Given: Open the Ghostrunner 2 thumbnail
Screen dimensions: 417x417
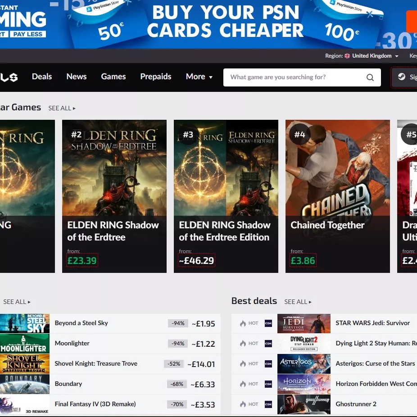Looking at the screenshot, I should pos(304,404).
